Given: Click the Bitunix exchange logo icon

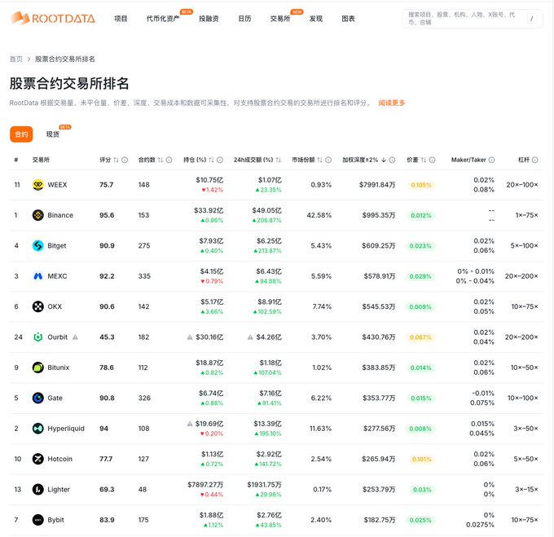Looking at the screenshot, I should pyautogui.click(x=37, y=368).
